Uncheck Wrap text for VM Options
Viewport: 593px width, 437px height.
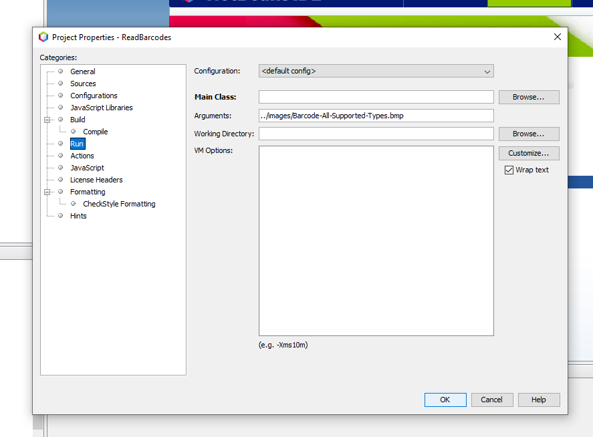pyautogui.click(x=509, y=170)
